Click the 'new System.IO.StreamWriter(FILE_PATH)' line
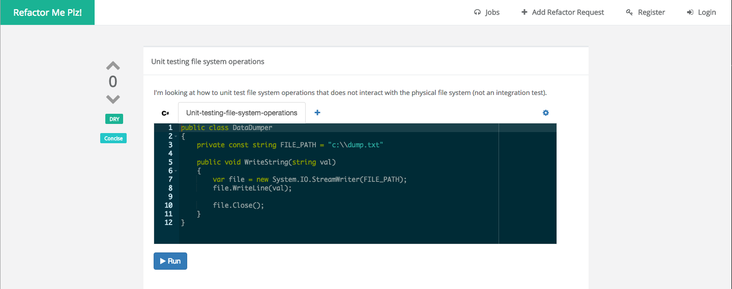 tap(310, 179)
